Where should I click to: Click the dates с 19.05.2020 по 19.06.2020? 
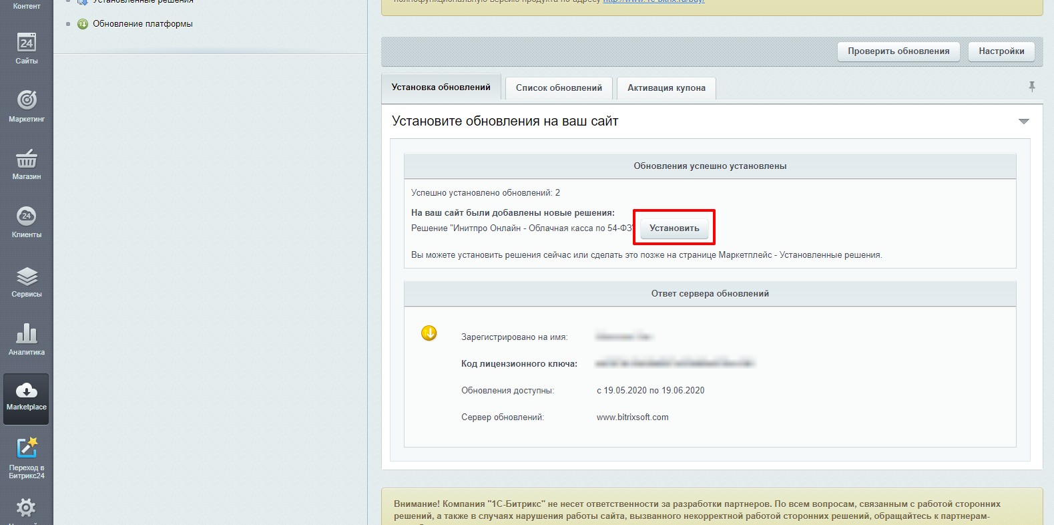pos(650,391)
